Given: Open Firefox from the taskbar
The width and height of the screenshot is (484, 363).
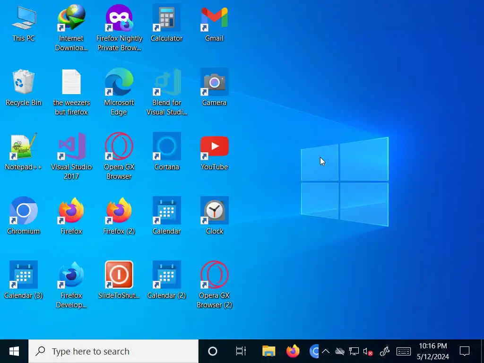Looking at the screenshot, I should pos(293,351).
